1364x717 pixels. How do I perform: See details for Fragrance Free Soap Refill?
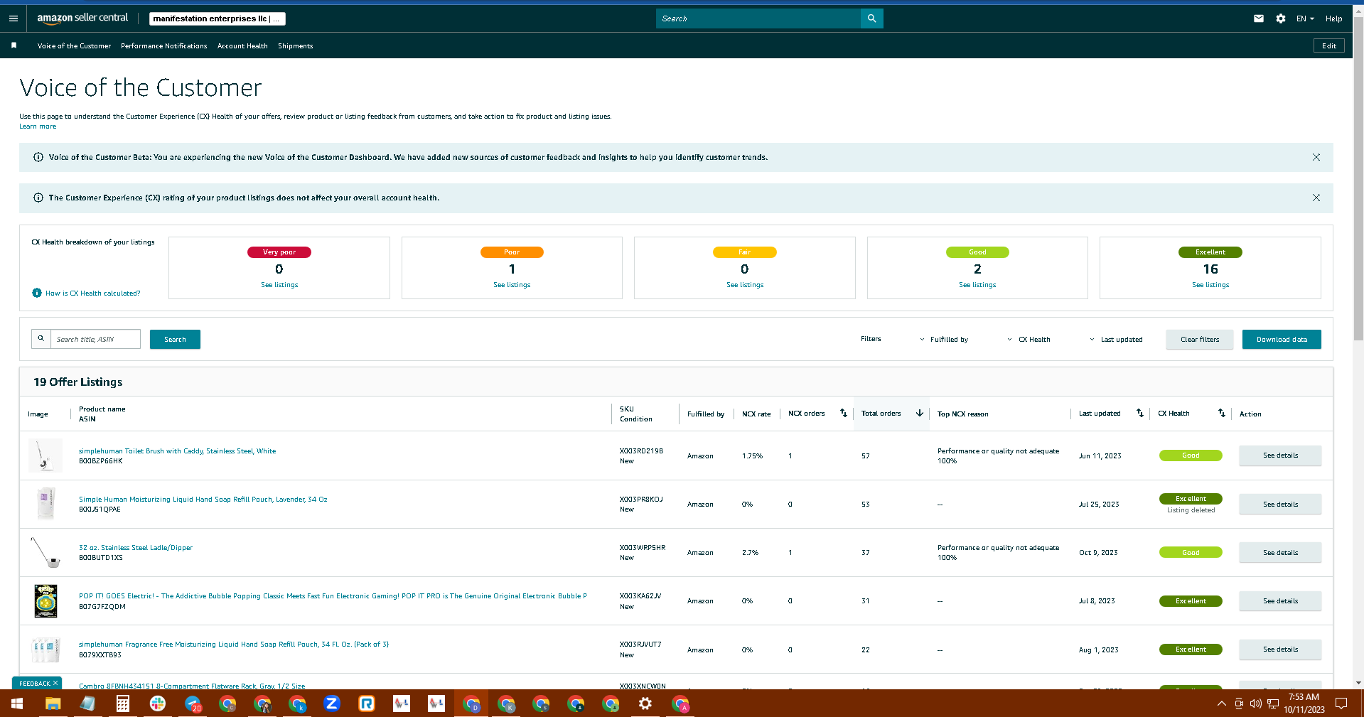coord(1280,649)
